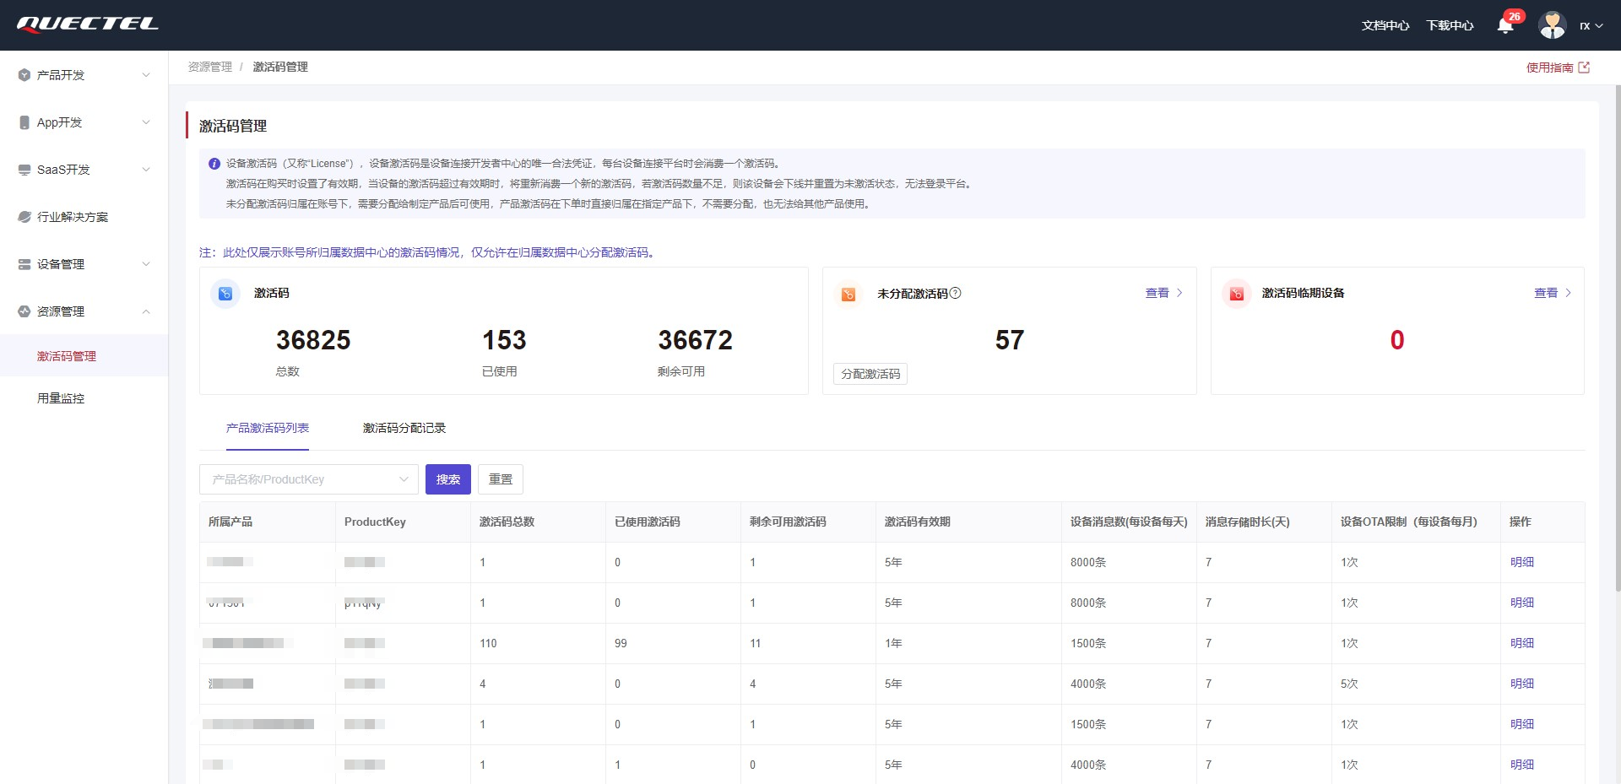Open 下载中心 in top bar
The width and height of the screenshot is (1621, 784).
pyautogui.click(x=1450, y=25)
